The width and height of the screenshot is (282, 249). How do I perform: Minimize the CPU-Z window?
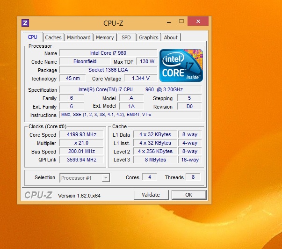169,22
